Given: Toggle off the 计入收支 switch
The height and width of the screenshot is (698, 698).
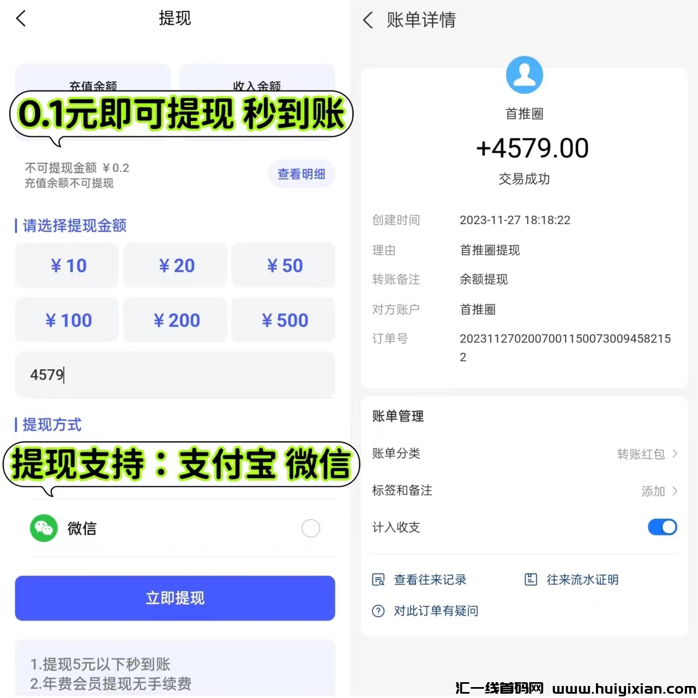Looking at the screenshot, I should [x=663, y=527].
